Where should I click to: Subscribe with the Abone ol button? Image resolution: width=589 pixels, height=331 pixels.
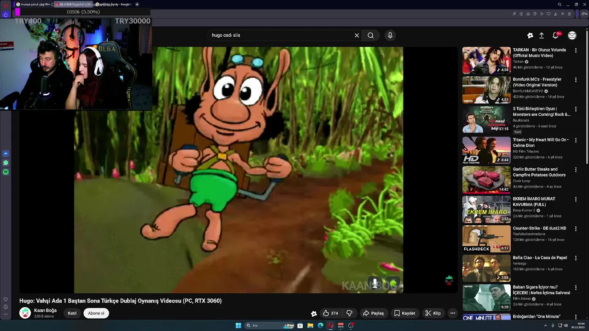pyautogui.click(x=96, y=313)
